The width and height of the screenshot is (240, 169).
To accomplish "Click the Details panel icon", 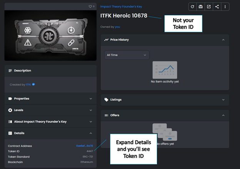I will click(10, 133).
